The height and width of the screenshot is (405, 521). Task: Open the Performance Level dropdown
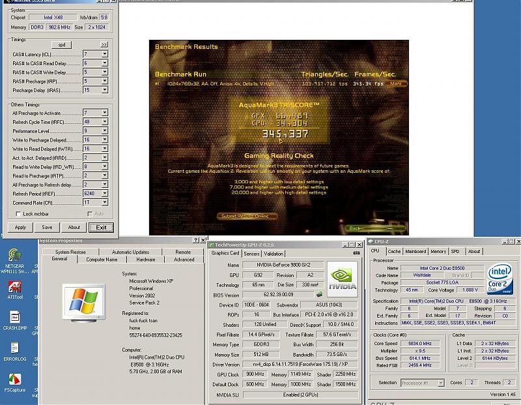coord(105,131)
